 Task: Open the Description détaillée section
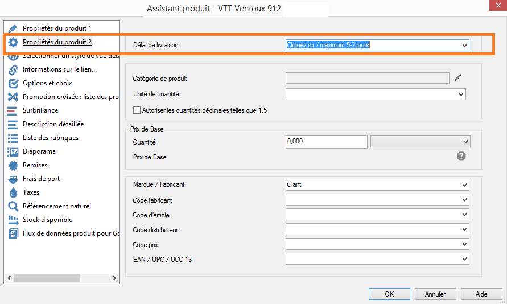click(x=53, y=124)
